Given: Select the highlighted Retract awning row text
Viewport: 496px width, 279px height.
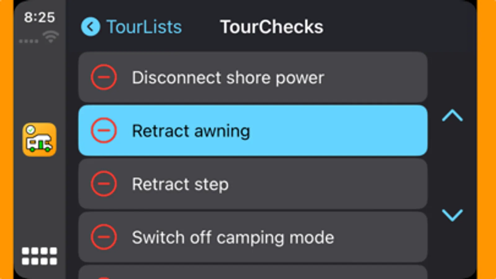Looking at the screenshot, I should (191, 131).
